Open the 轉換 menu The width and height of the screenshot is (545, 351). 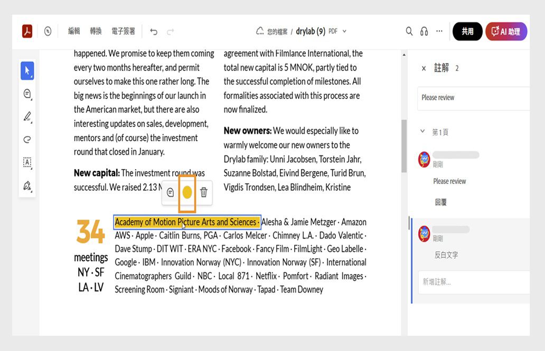click(96, 31)
